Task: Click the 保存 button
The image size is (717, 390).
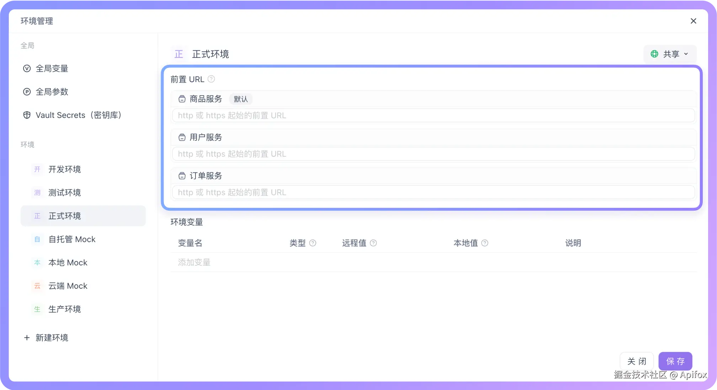Action: point(675,361)
